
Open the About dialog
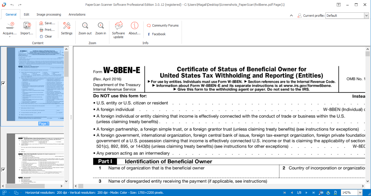[134, 29]
